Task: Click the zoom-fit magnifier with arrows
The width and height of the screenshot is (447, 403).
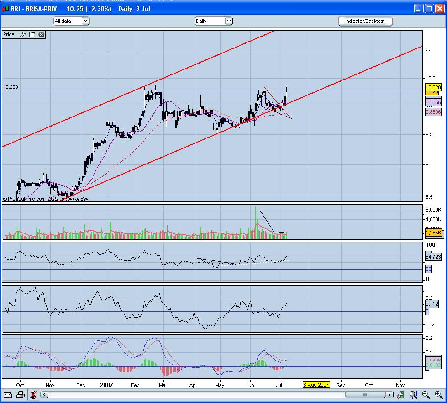Action: point(413,395)
